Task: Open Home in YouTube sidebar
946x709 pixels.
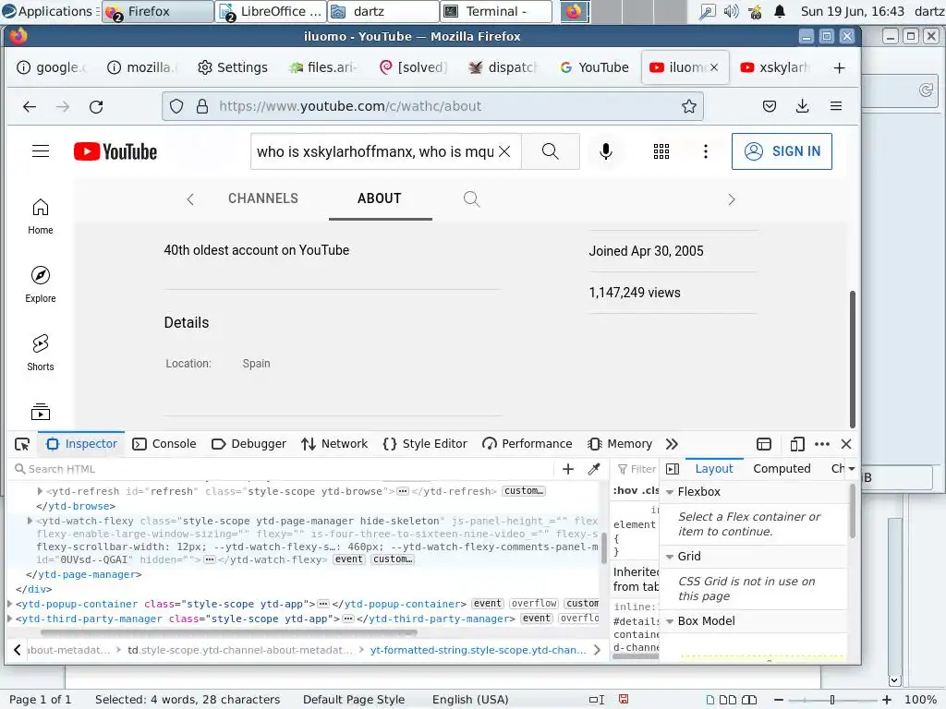Action: pos(41,216)
